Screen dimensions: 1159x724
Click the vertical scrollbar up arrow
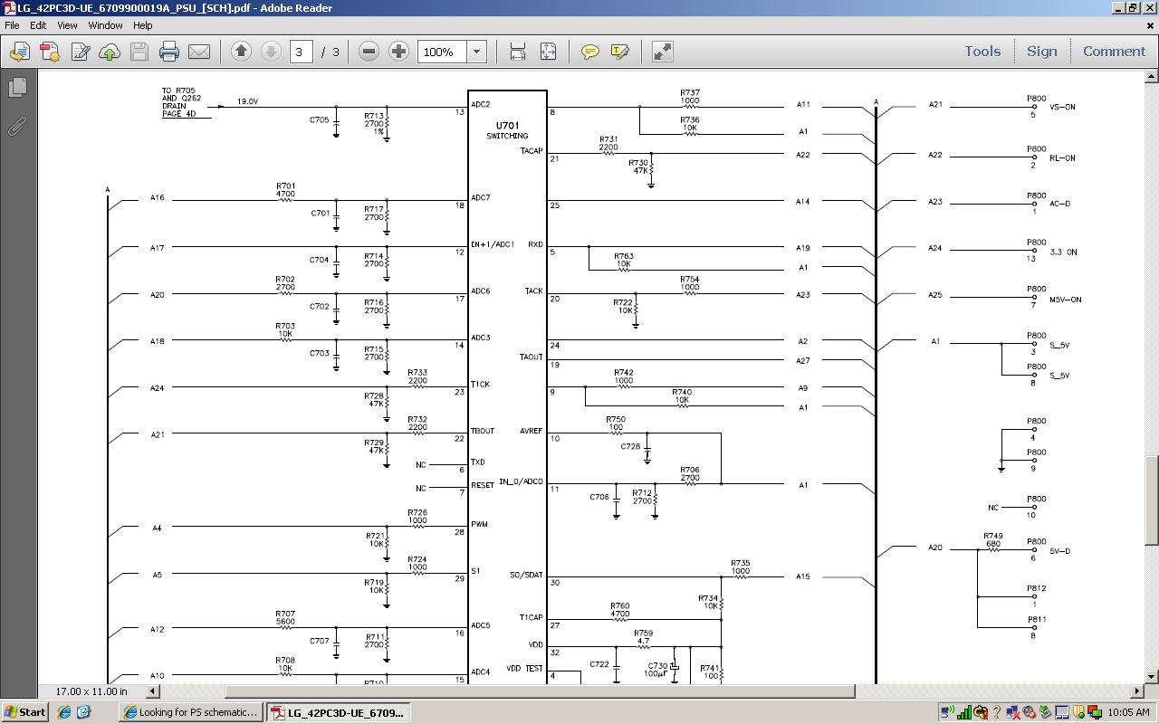[x=1152, y=76]
